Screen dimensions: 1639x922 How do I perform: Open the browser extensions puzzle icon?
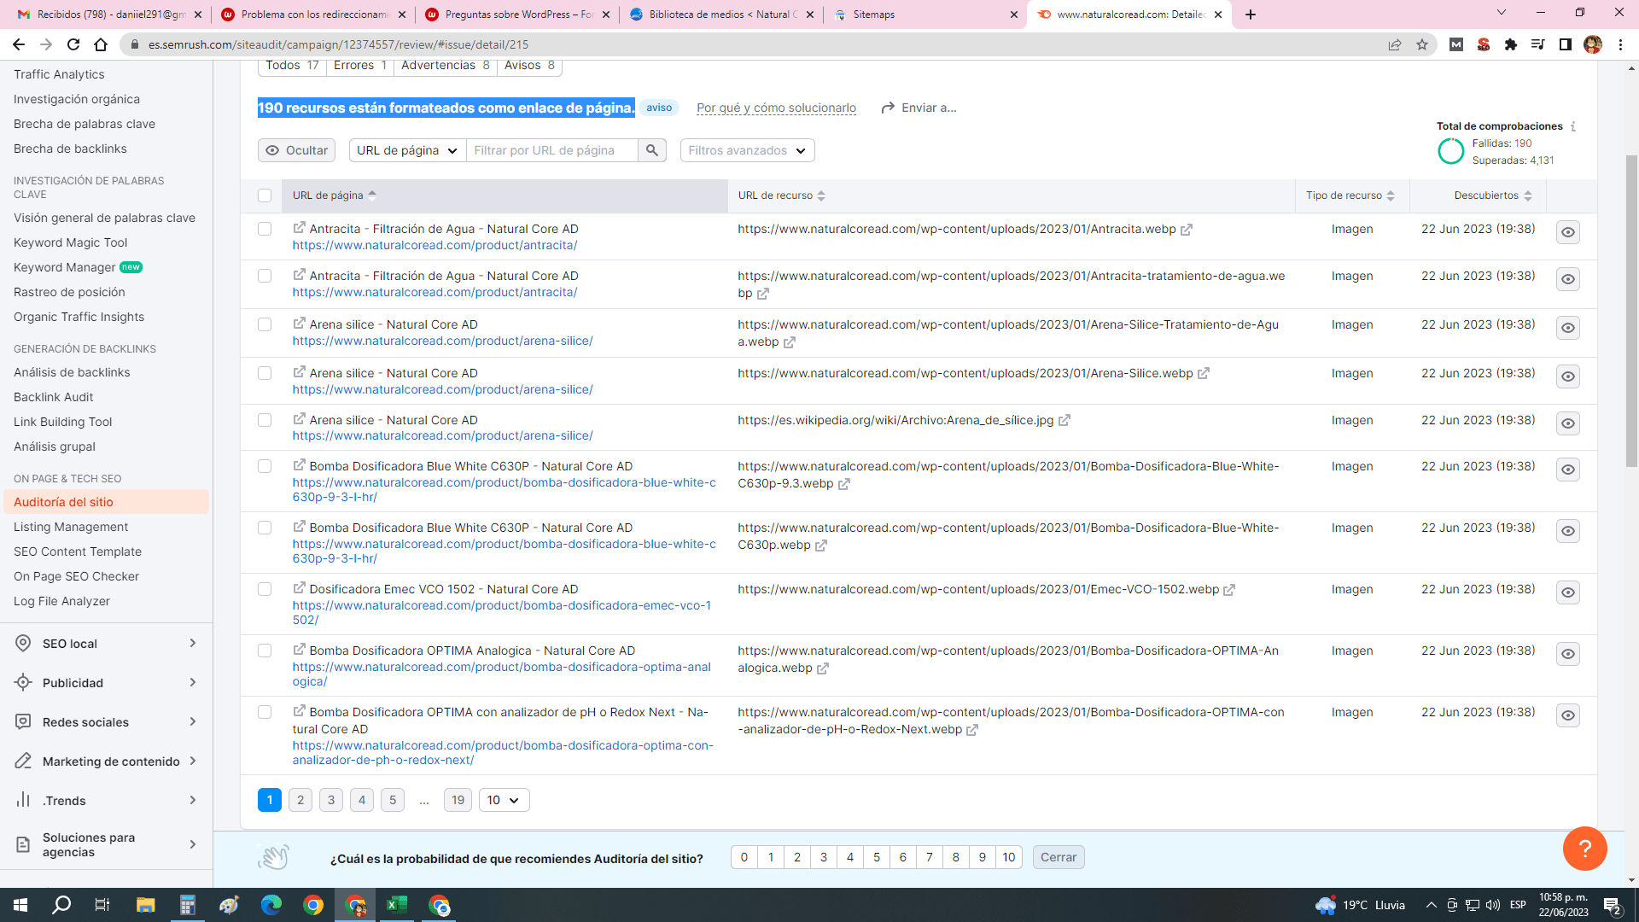pyautogui.click(x=1511, y=44)
